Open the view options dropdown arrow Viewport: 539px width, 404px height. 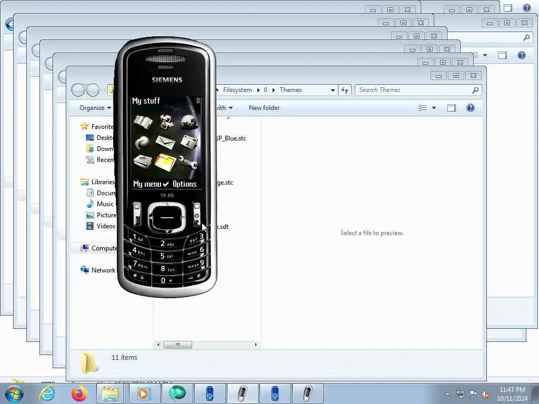[x=434, y=108]
